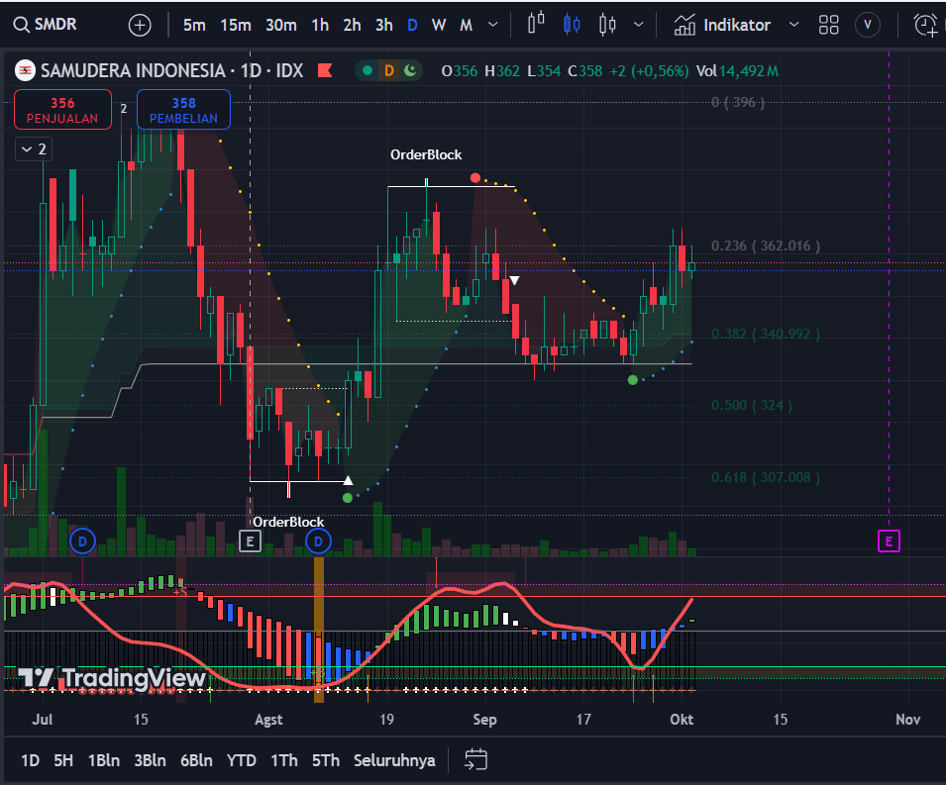
Task: Select the 15m timeframe
Action: coord(236,26)
